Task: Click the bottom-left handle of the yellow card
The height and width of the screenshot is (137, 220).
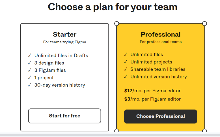Action: 117,131
